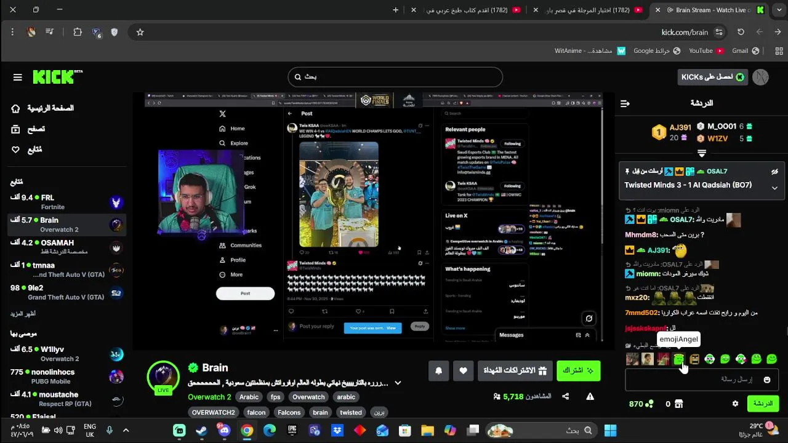The image size is (788, 443).
Task: Open YouTube bookmark in bookmarks bar
Action: [x=706, y=50]
